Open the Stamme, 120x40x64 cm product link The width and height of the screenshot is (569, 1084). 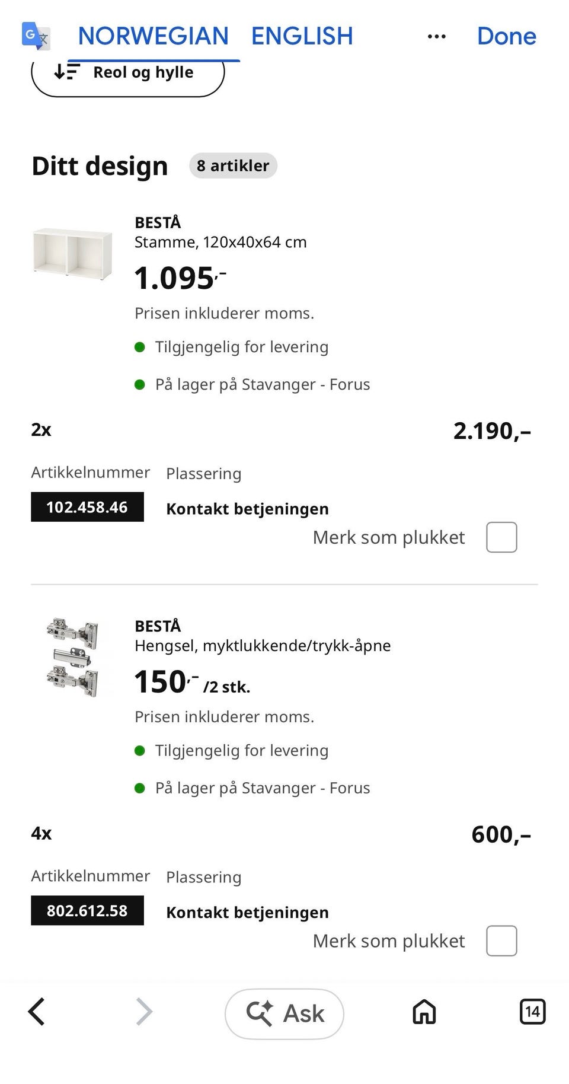[x=220, y=242]
